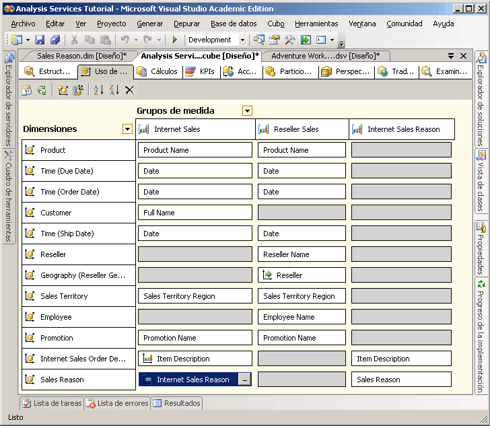Viewport: 490px width, 426px height.
Task: Switch to the Cálculos tab
Action: tap(157, 71)
